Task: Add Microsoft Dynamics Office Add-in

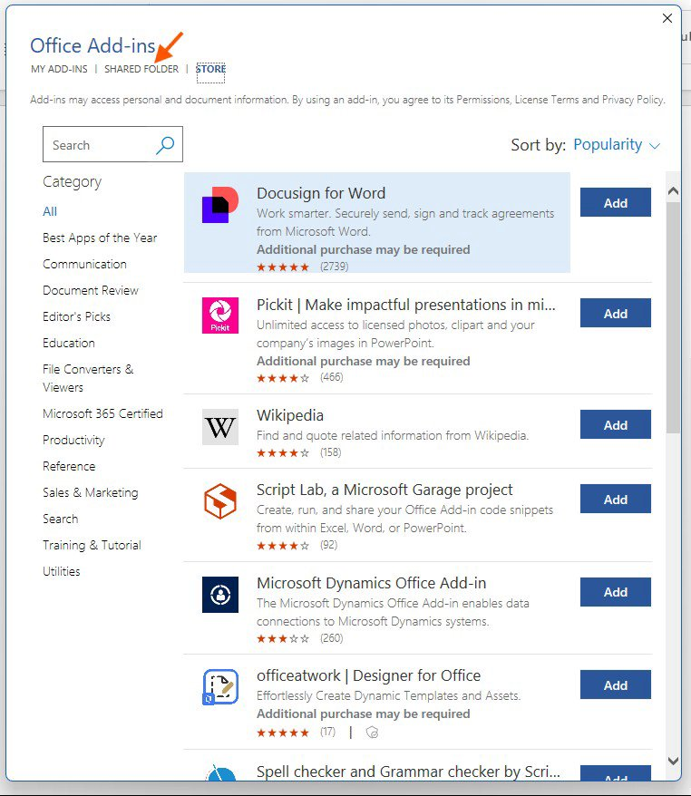Action: click(616, 592)
